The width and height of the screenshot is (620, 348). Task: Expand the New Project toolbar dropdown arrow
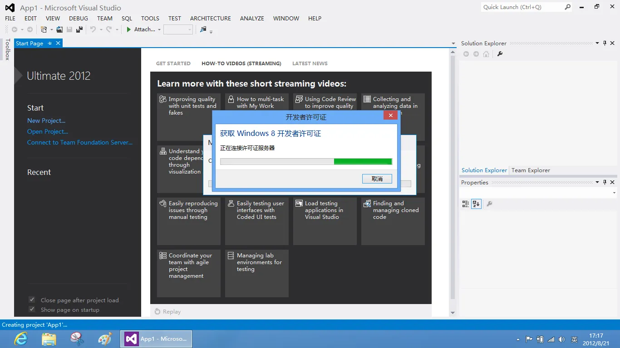(51, 30)
